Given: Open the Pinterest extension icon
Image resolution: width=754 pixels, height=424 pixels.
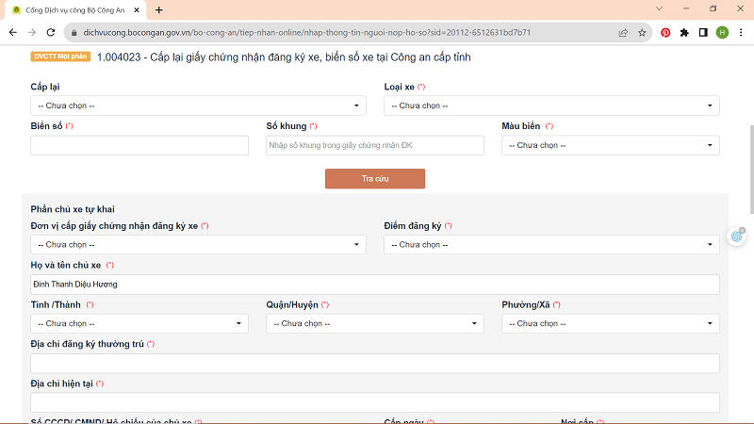Looking at the screenshot, I should (x=665, y=32).
